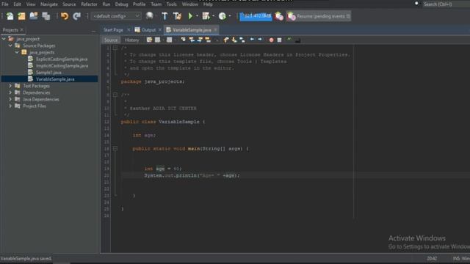Screen dimensions: 470x264
Task: Click Resume (pending events) button
Action: coord(319,16)
